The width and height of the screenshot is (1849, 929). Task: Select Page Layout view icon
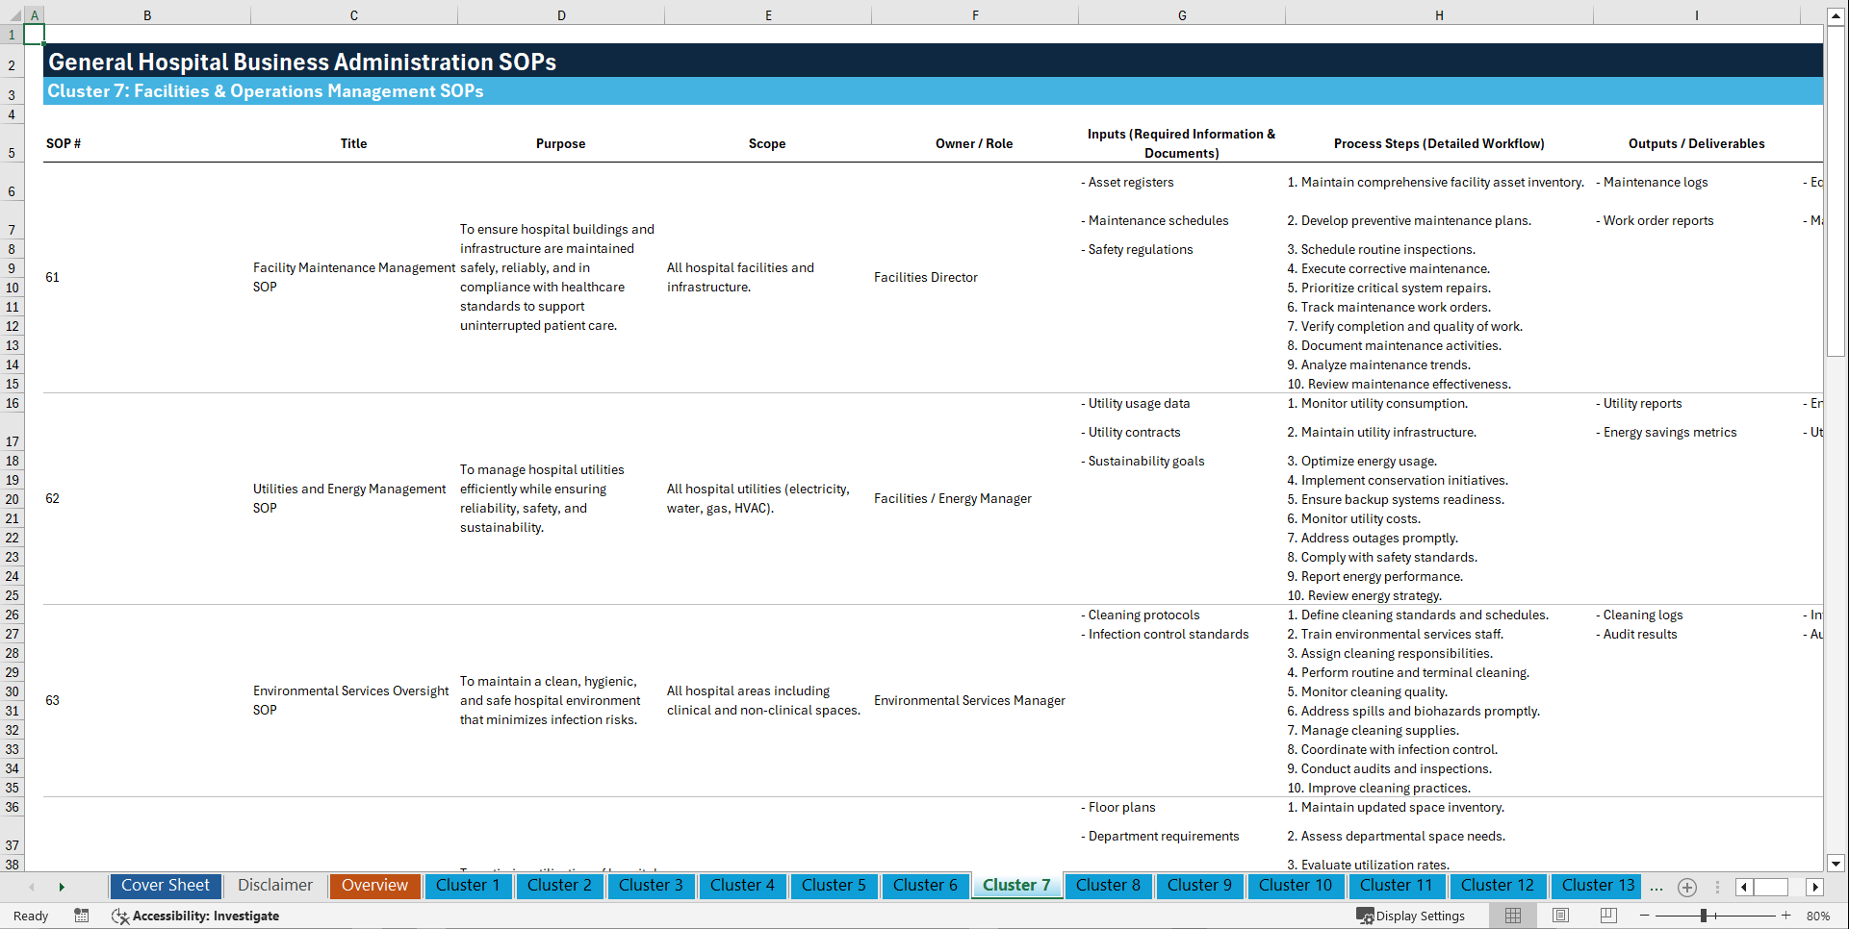(x=1560, y=916)
